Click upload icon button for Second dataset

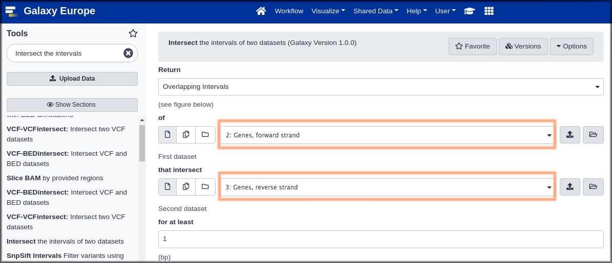(x=570, y=187)
